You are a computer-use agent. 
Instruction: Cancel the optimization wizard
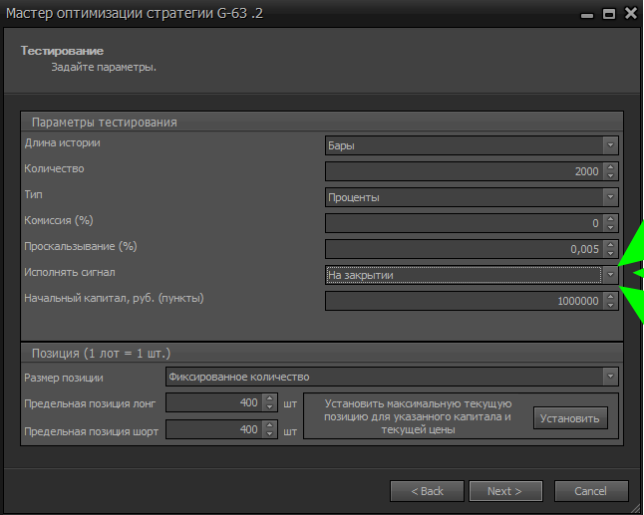click(x=588, y=491)
